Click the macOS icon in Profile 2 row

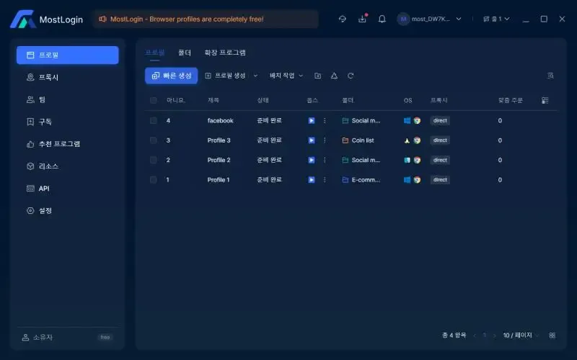407,160
